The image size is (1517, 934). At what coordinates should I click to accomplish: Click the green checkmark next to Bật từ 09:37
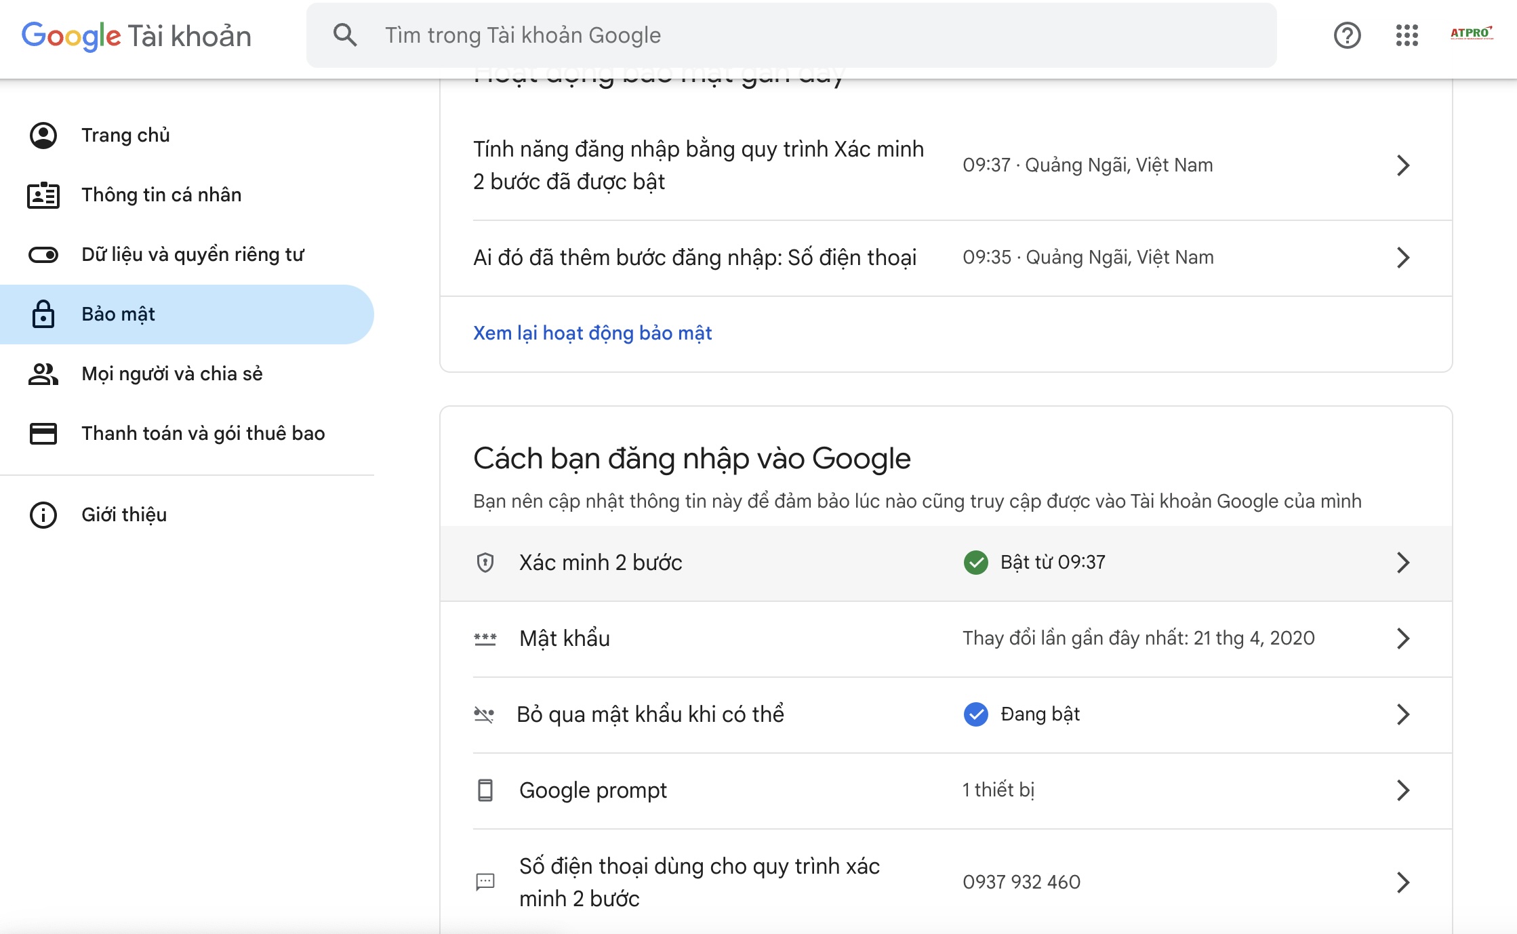[x=976, y=563]
